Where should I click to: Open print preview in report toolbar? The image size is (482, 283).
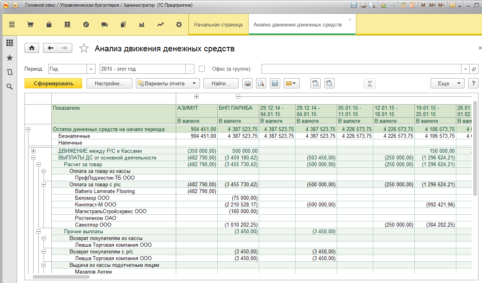click(x=261, y=83)
